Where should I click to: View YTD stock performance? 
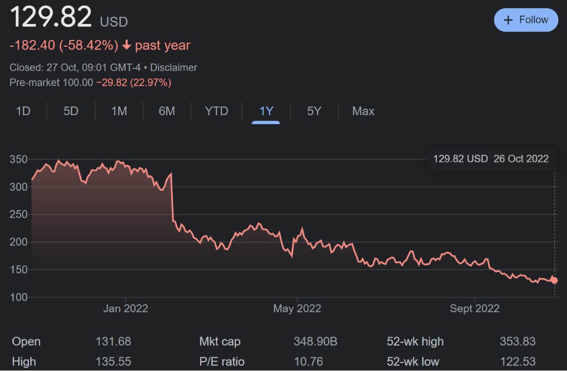click(216, 111)
